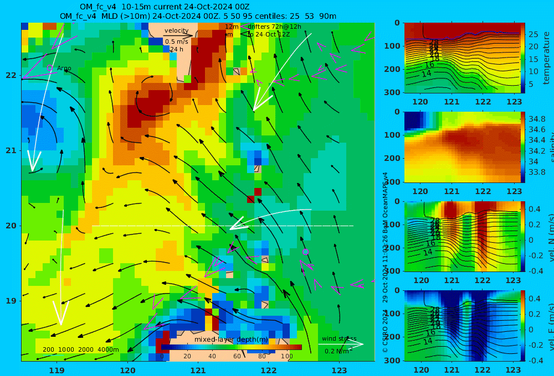Image resolution: width=554 pixels, height=376 pixels.
Task: Click the "drifters 72h@12h" legend text
Action: pyautogui.click(x=275, y=27)
